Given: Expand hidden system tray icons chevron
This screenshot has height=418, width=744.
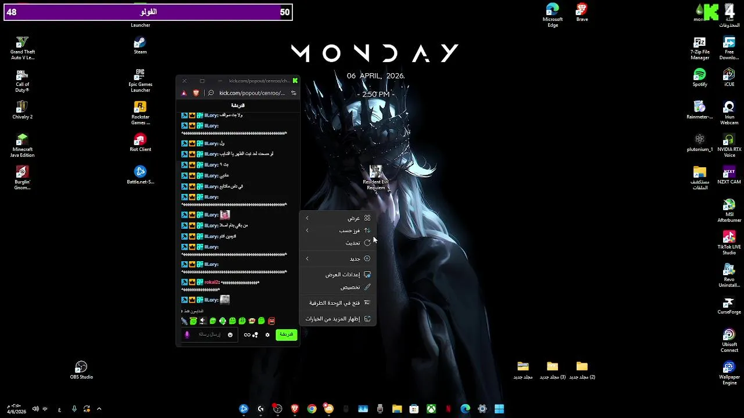Looking at the screenshot, I should coord(99,409).
